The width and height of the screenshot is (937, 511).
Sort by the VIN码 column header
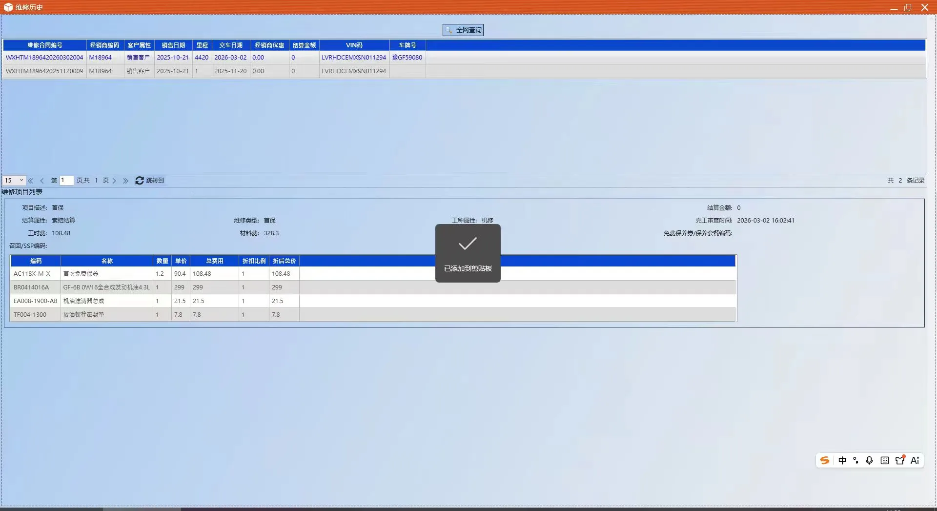(354, 45)
